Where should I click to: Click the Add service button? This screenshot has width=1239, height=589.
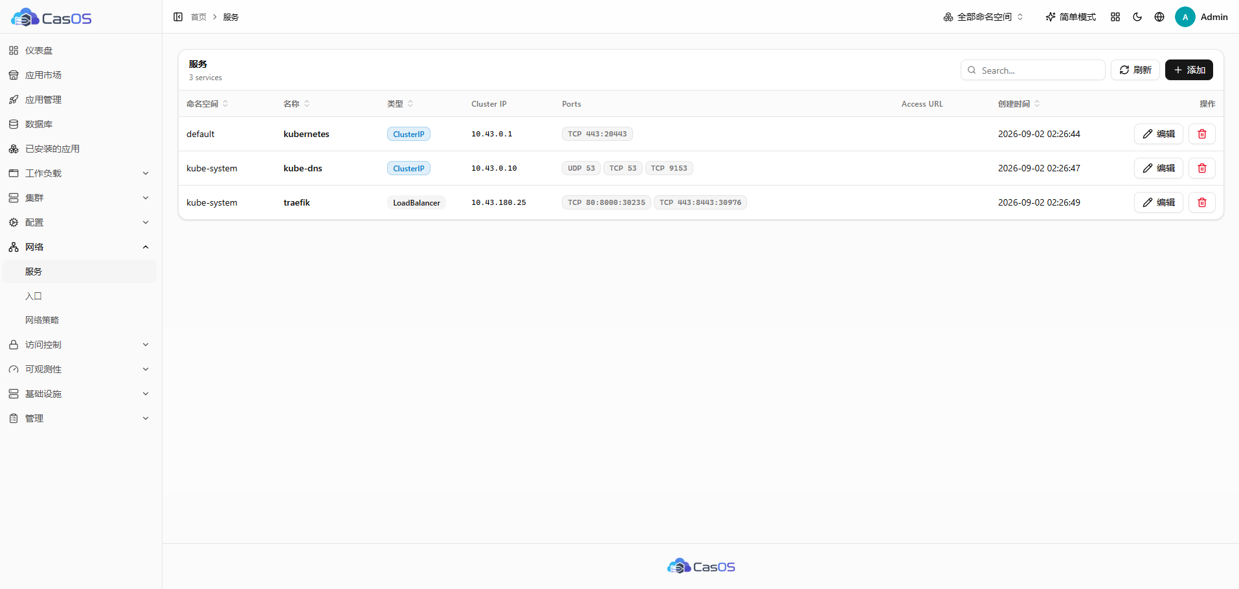click(1189, 70)
